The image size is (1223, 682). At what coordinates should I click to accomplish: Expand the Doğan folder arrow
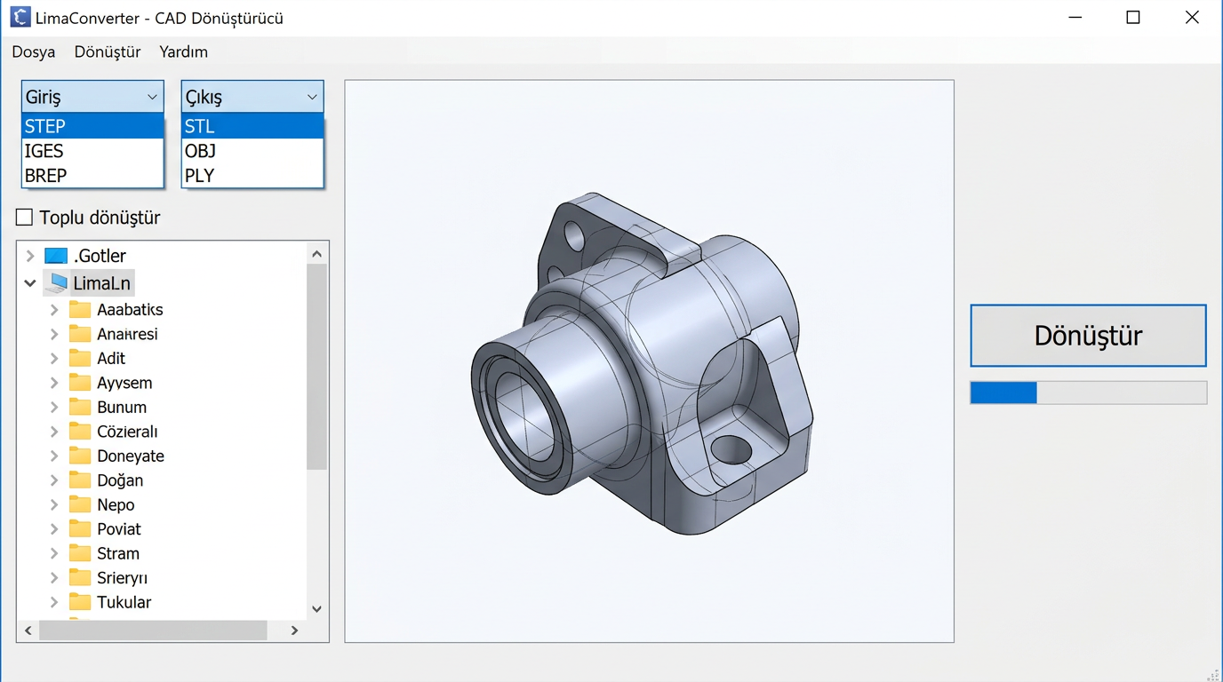pyautogui.click(x=54, y=480)
